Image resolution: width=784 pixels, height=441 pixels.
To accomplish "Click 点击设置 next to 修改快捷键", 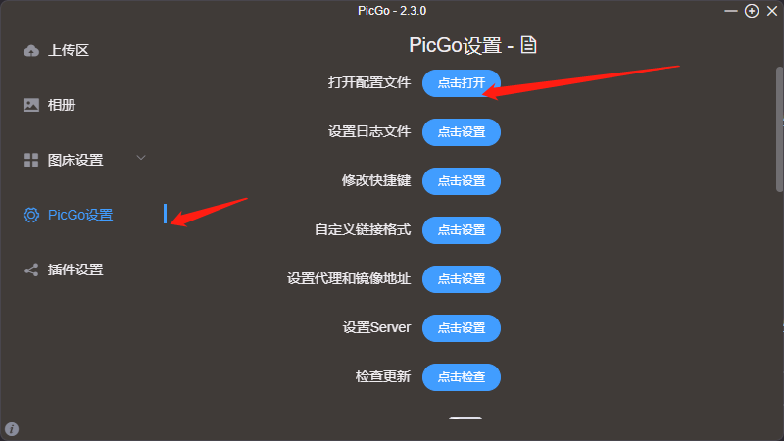I will pyautogui.click(x=462, y=181).
